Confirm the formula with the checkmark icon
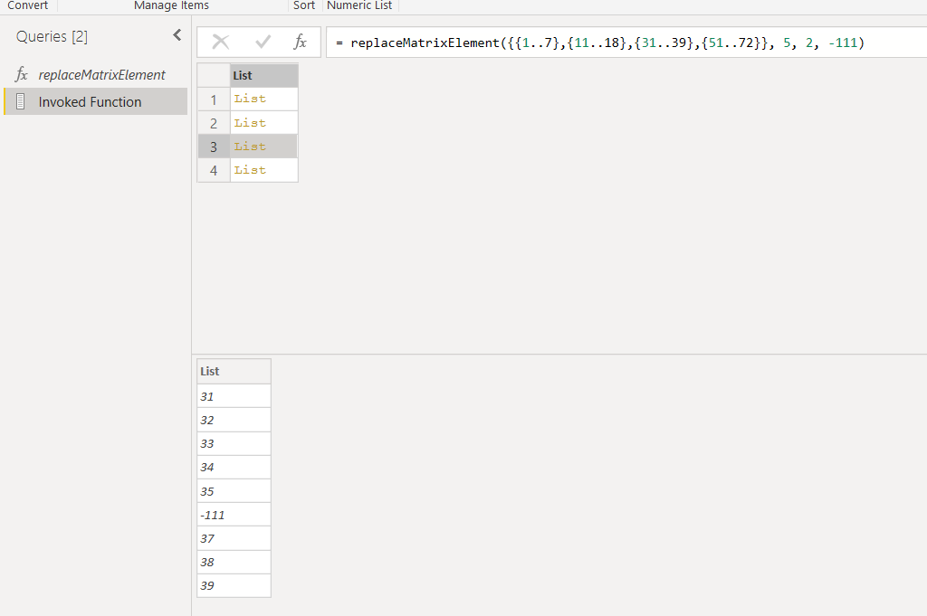Image resolution: width=927 pixels, height=616 pixels. [263, 42]
